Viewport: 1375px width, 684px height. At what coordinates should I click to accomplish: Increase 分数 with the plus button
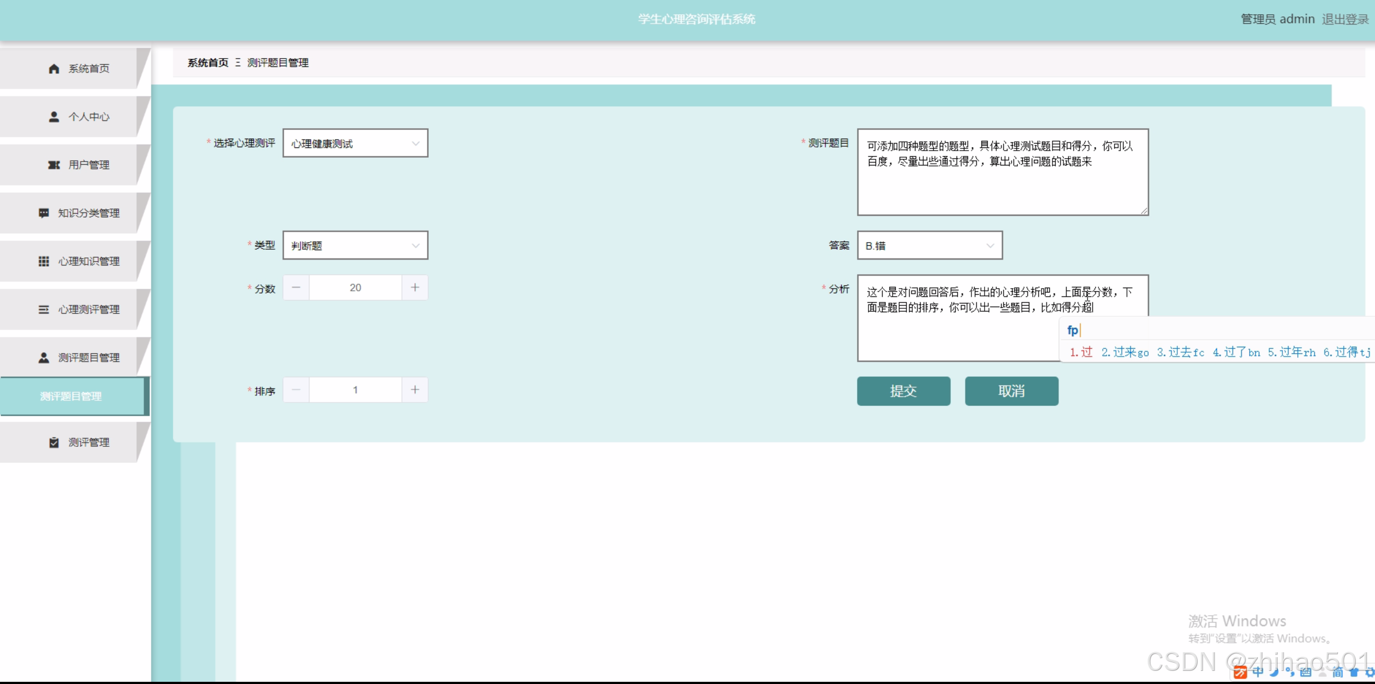coord(415,288)
